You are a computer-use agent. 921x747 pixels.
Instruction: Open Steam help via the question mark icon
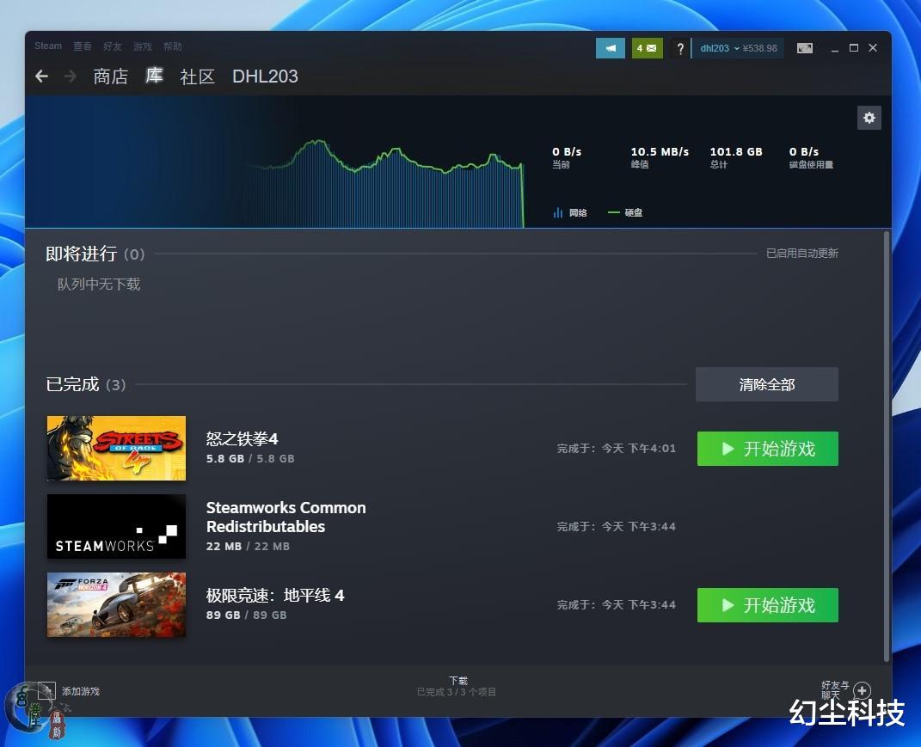tap(680, 48)
